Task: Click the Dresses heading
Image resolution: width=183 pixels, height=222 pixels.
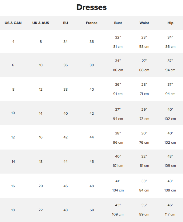Action: pyautogui.click(x=92, y=7)
